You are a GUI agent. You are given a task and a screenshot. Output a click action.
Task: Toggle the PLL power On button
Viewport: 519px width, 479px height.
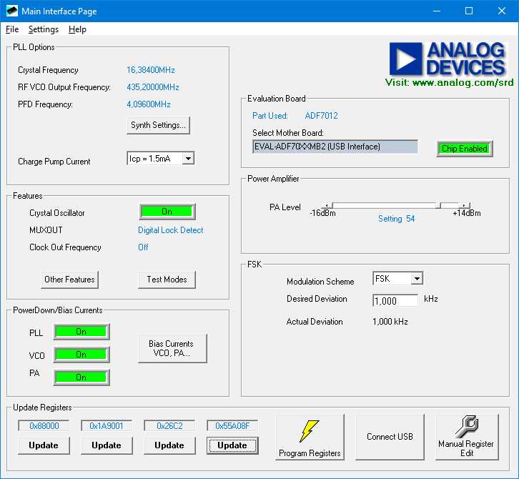coord(81,332)
